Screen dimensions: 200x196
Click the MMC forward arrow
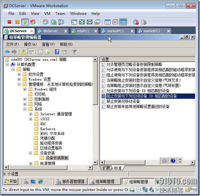pyautogui.click(x=14, y=52)
